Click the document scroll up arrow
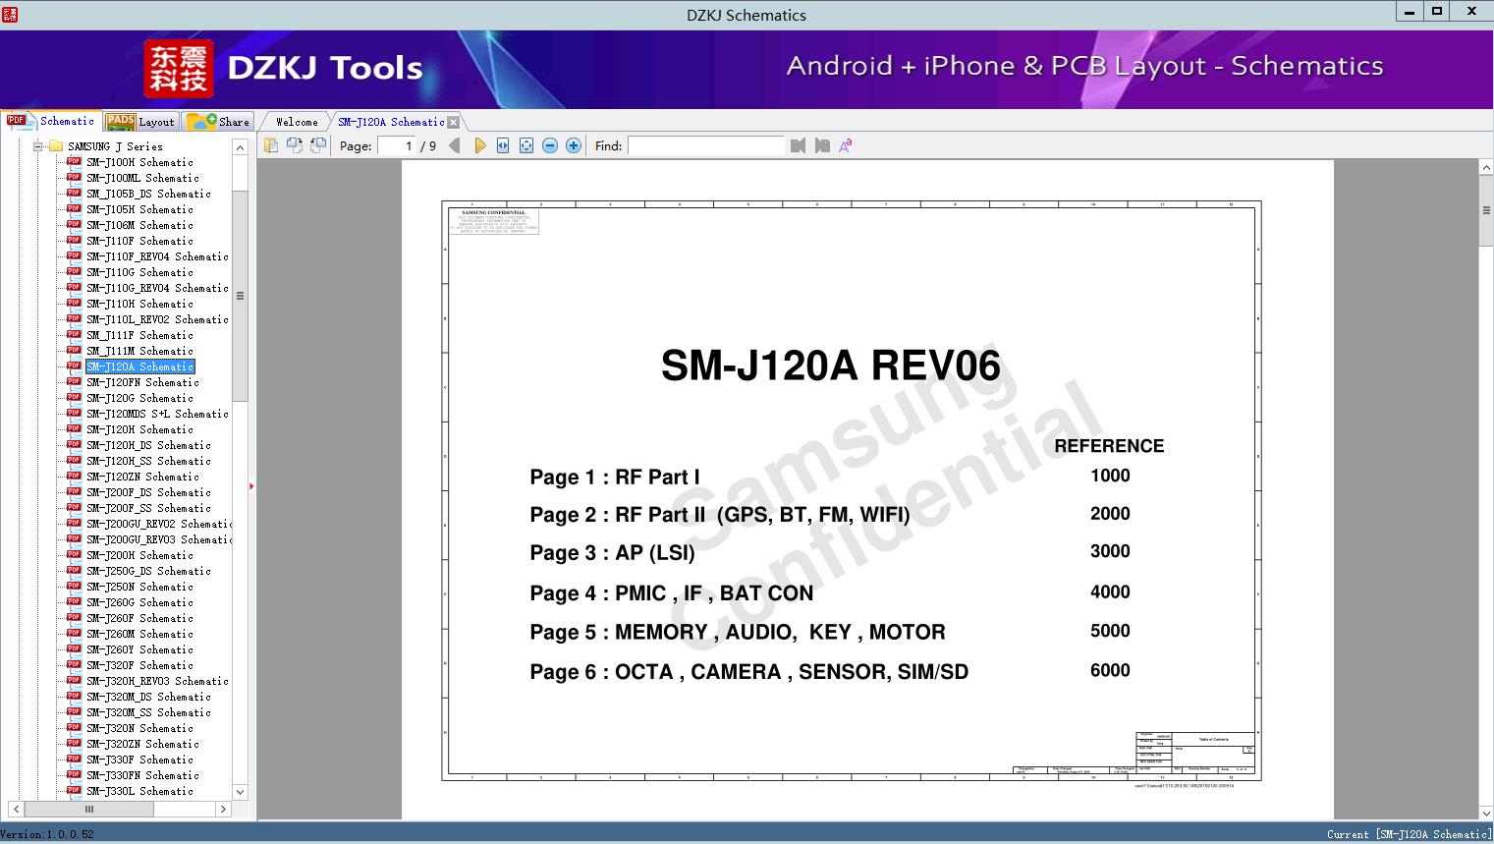Image resolution: width=1494 pixels, height=844 pixels. [1486, 168]
